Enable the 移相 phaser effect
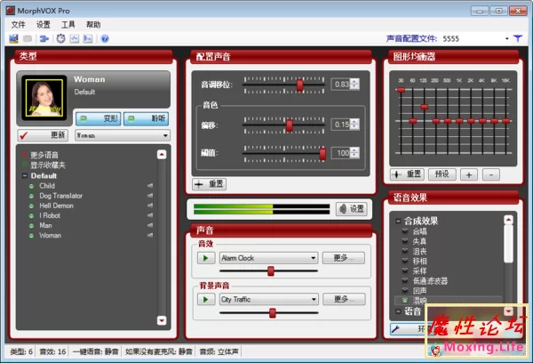The width and height of the screenshot is (533, 363). (x=405, y=261)
